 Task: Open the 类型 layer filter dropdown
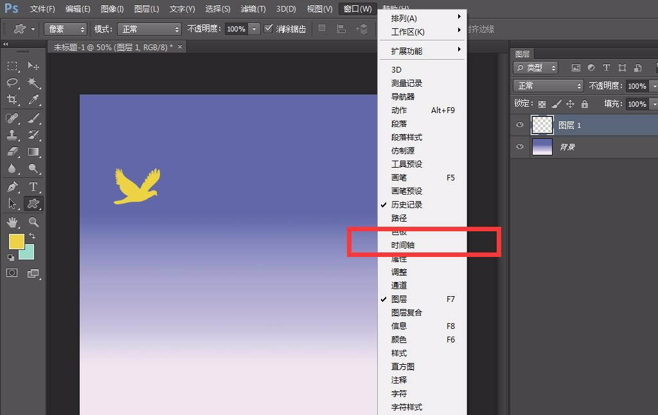coord(535,67)
